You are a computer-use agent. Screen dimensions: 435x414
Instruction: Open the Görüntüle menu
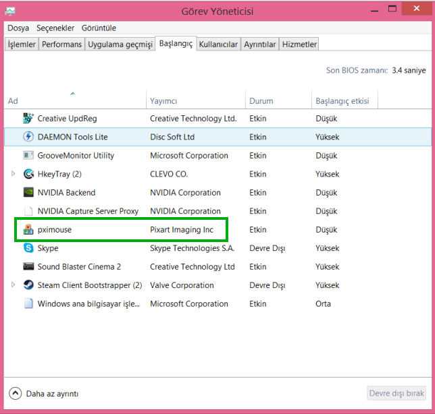pos(99,28)
